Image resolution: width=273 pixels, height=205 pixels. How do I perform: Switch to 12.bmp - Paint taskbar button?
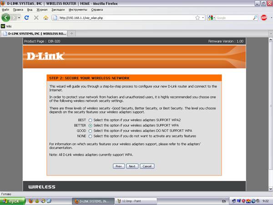click(136, 201)
